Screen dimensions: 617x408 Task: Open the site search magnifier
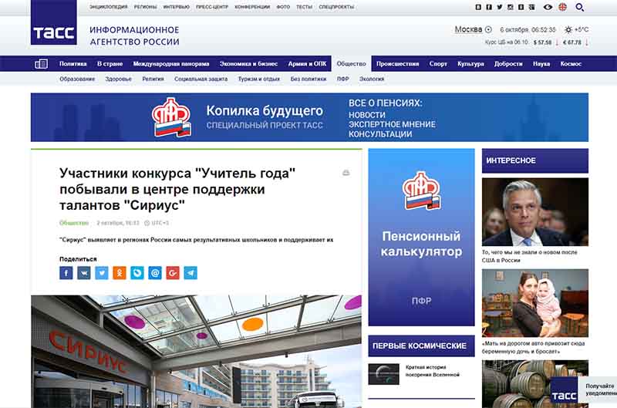coord(580,7)
